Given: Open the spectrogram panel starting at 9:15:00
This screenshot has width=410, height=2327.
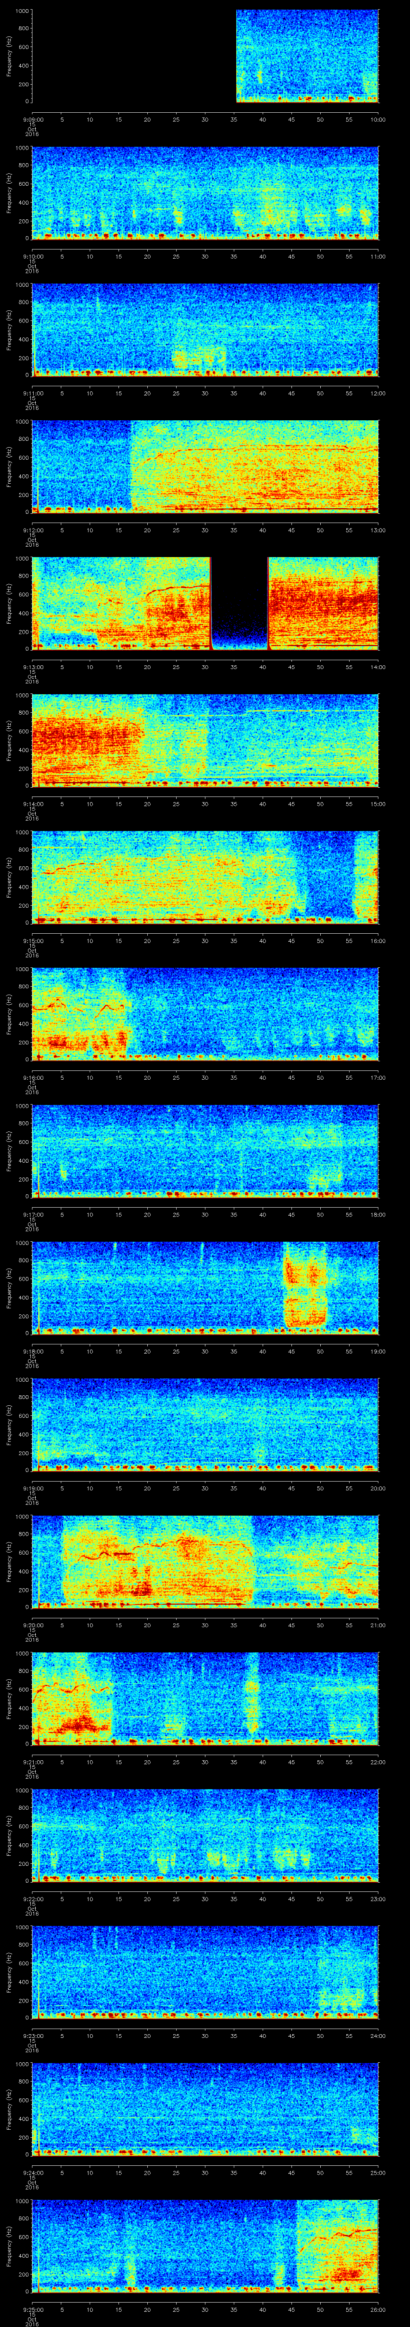Looking at the screenshot, I should pyautogui.click(x=205, y=877).
